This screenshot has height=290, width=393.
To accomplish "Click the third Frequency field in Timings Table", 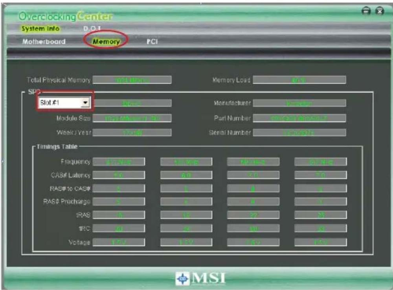I will click(253, 162).
